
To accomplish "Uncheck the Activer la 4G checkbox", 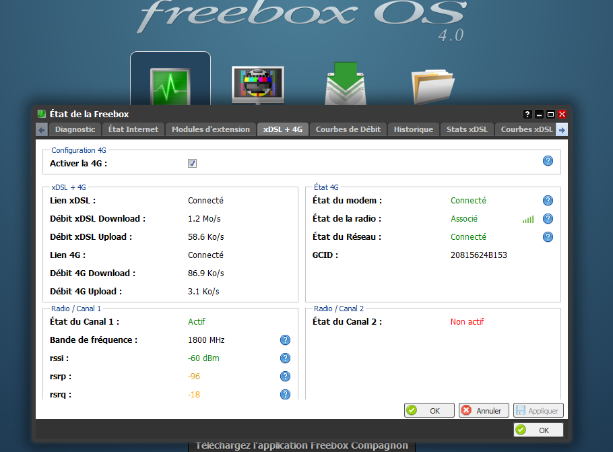I will click(x=192, y=164).
